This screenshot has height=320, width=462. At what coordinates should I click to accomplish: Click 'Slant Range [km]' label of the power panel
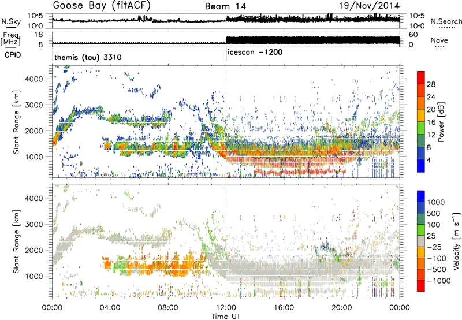16,122
